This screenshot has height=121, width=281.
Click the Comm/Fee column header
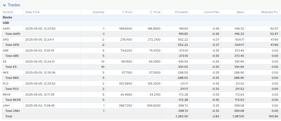pyautogui.click(x=211, y=12)
